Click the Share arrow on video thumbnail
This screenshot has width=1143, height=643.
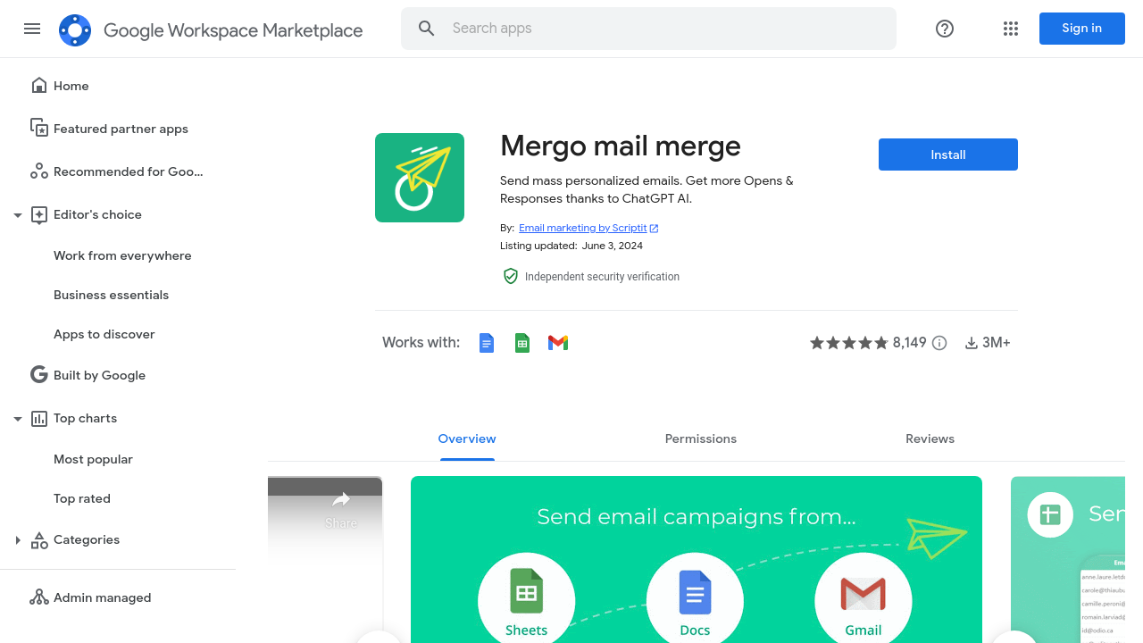pyautogui.click(x=341, y=499)
